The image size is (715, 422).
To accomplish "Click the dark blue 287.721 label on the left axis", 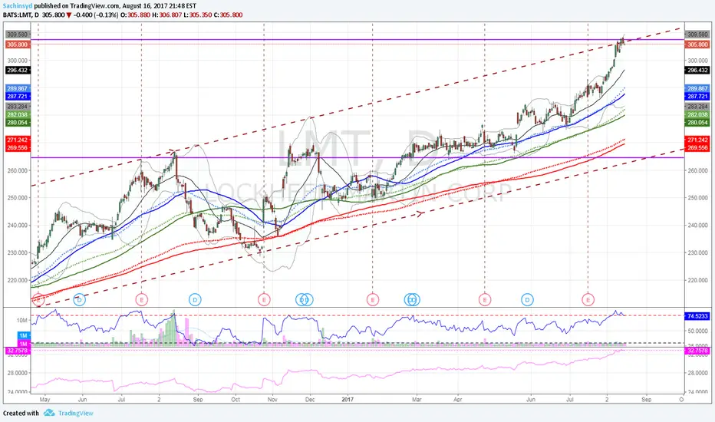I will click(18, 96).
